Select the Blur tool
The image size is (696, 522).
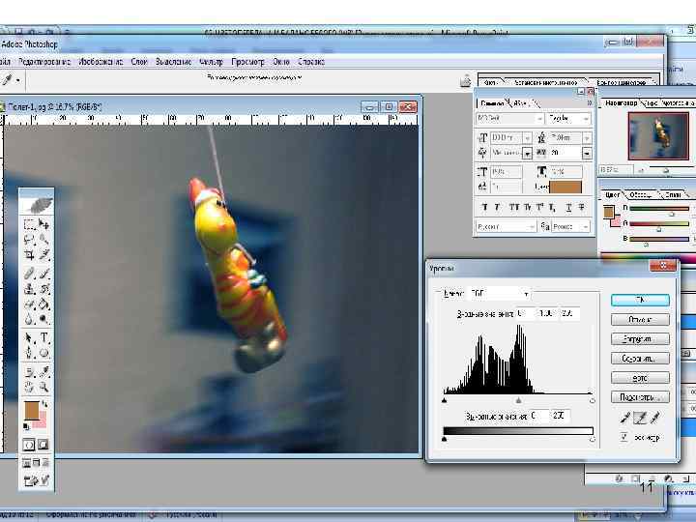[x=29, y=319]
